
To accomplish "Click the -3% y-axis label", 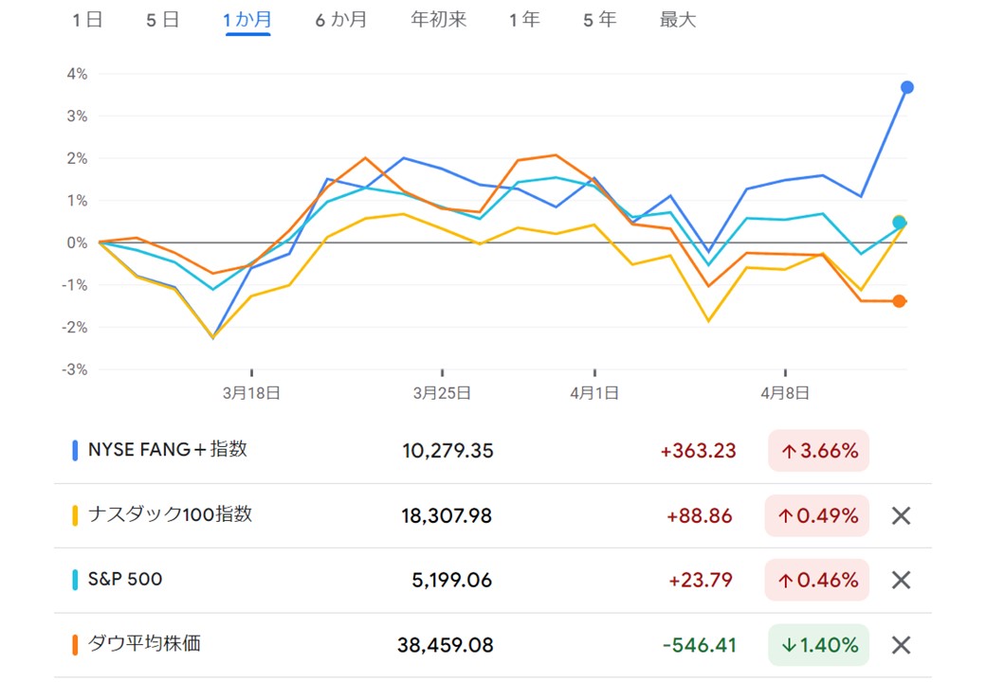I will tap(75, 369).
